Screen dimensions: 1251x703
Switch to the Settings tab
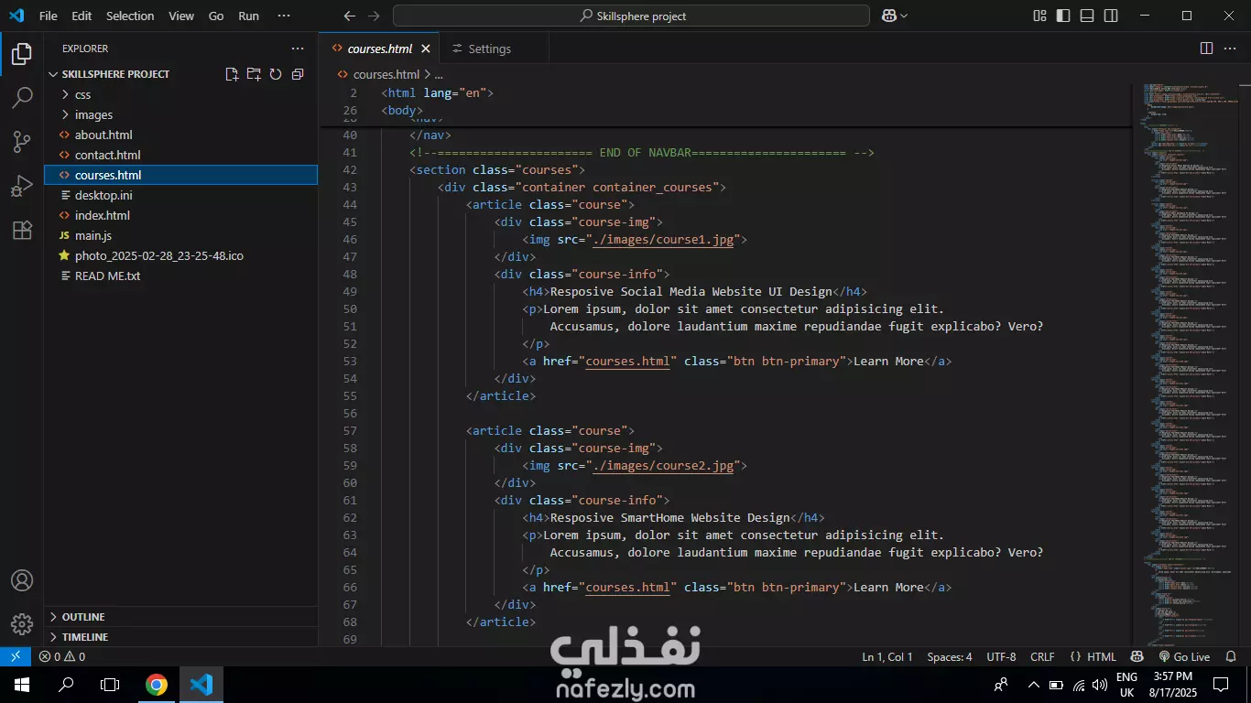[x=489, y=49]
